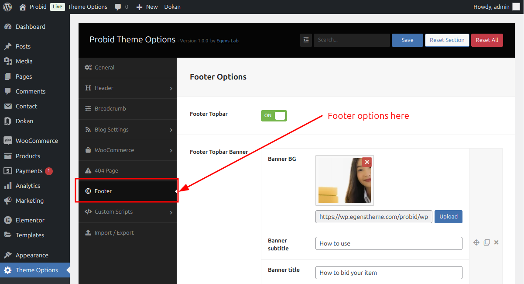
Task: Click the Comments speech icon in sidebar
Action: point(8,91)
